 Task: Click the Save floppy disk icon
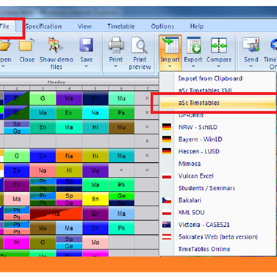pos(86,45)
